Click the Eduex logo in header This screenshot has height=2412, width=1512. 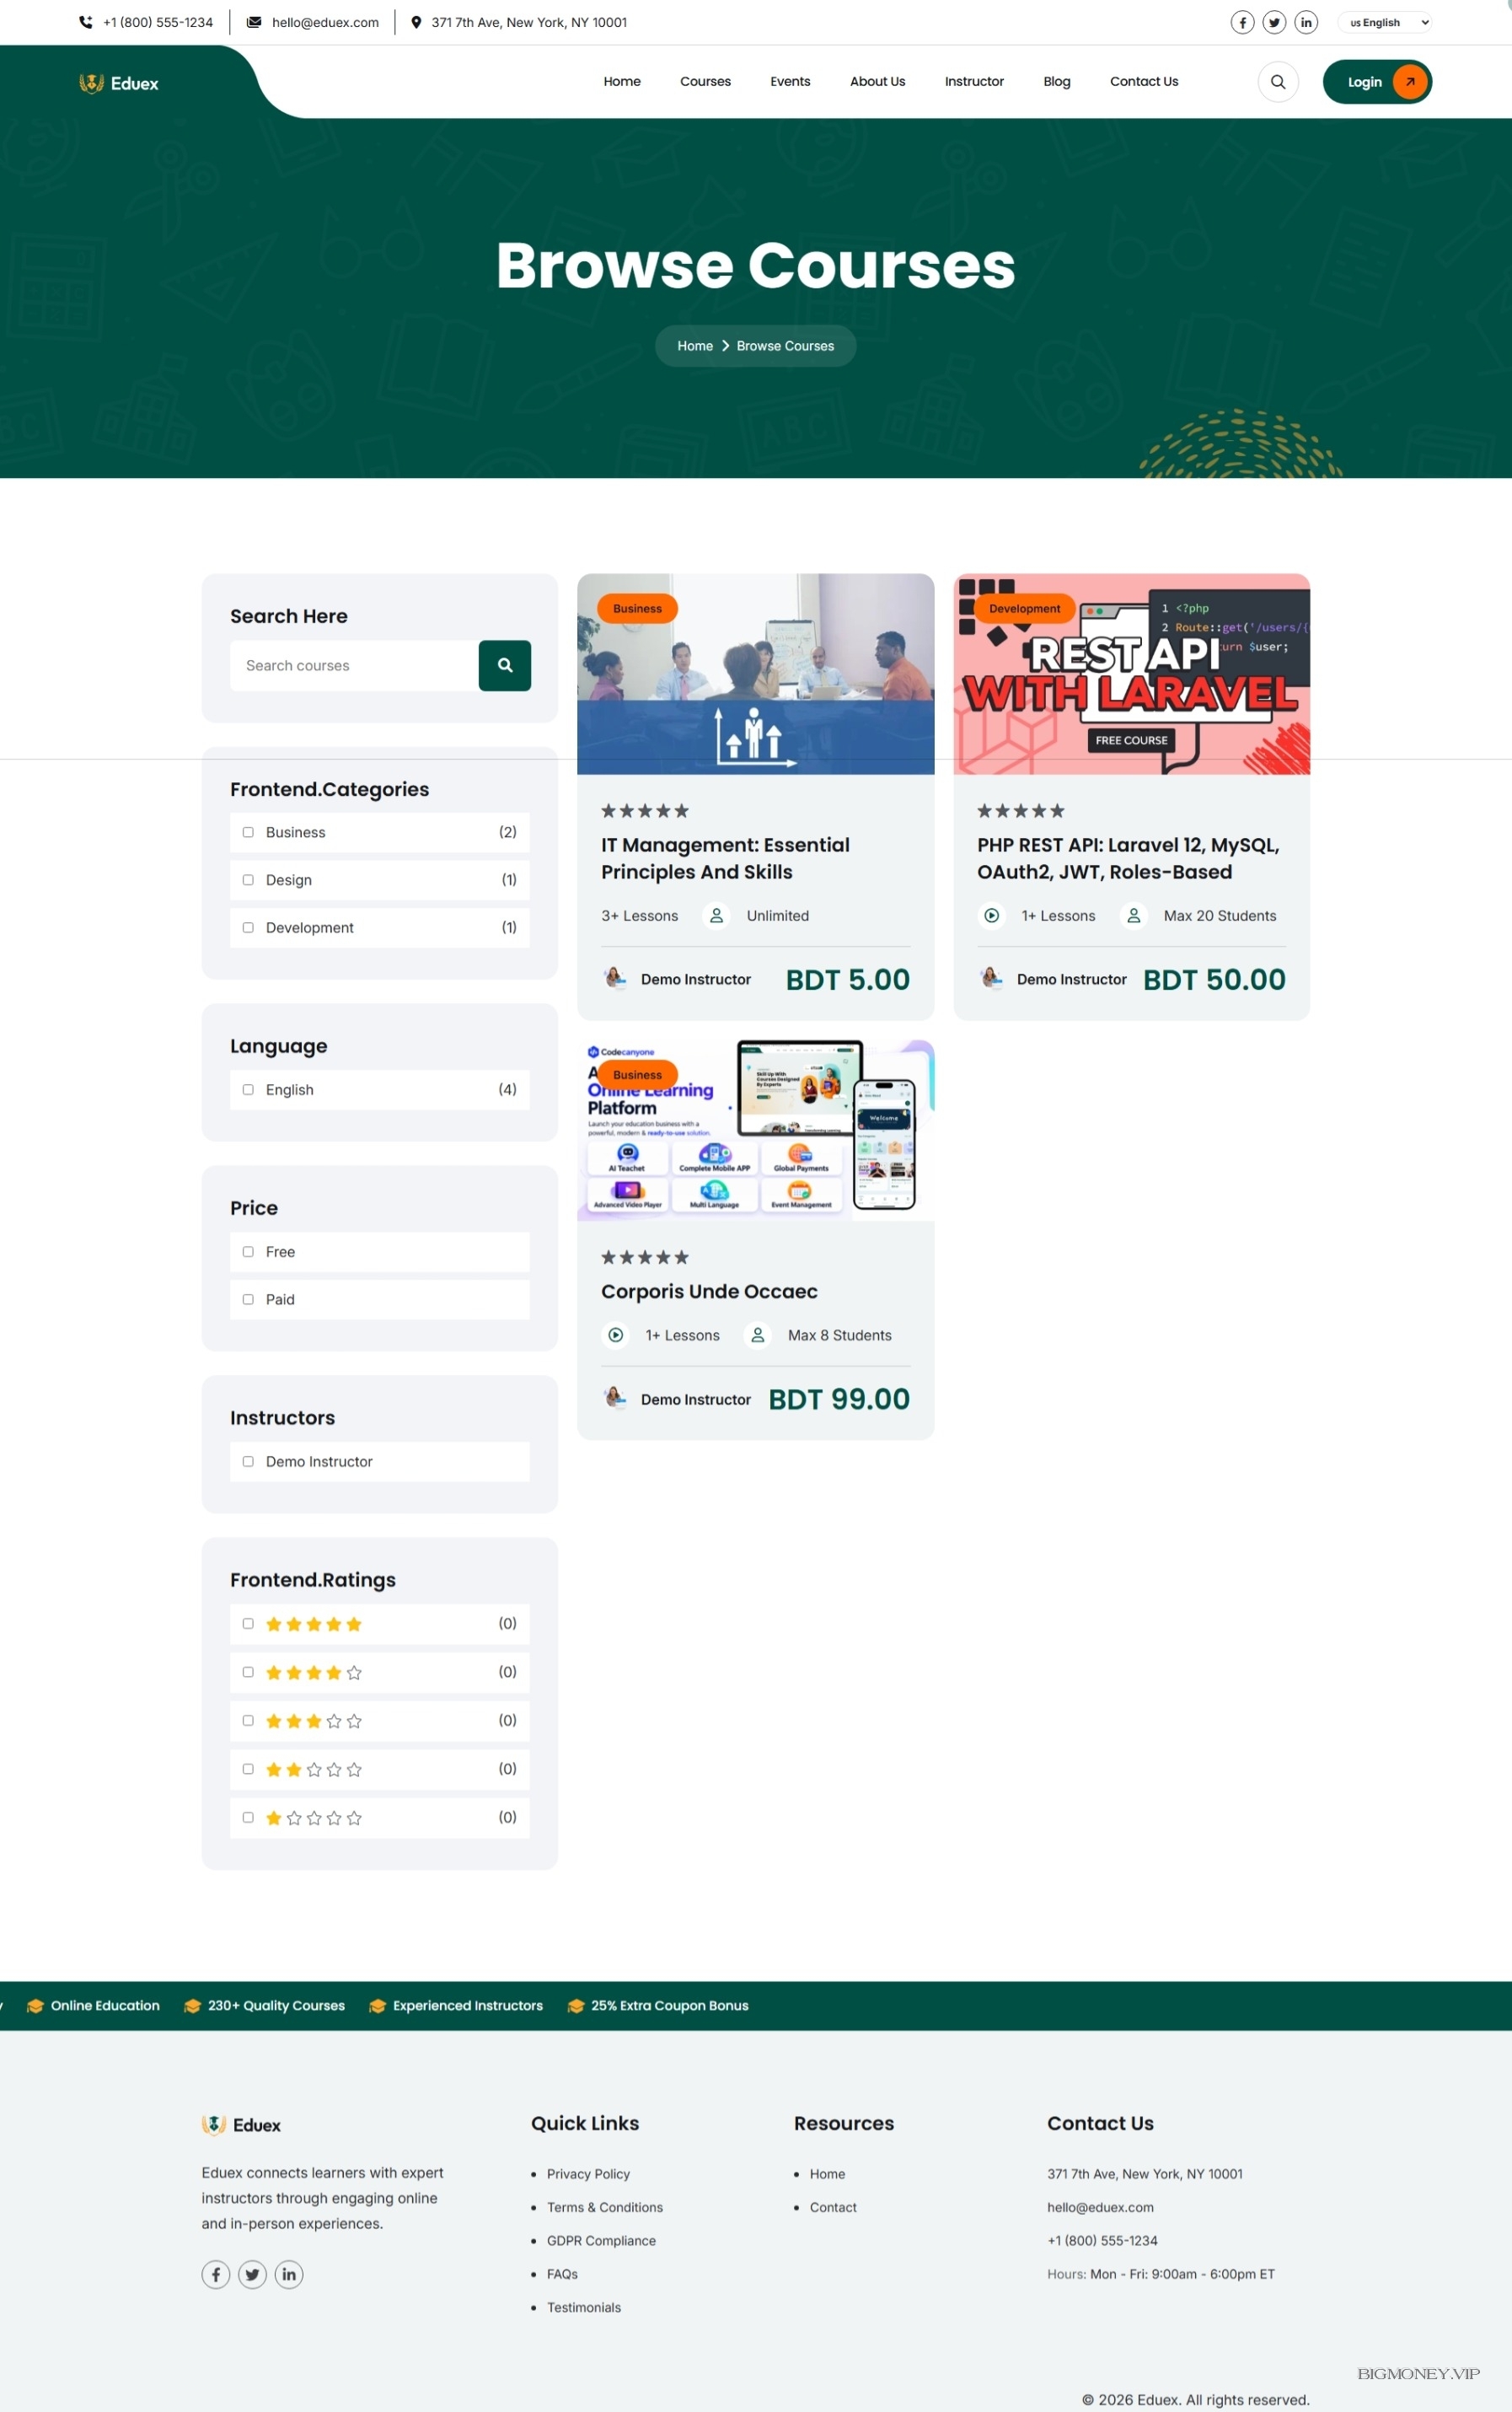(119, 83)
